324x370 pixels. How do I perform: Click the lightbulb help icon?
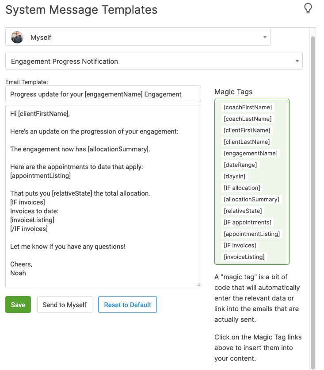coord(308,8)
